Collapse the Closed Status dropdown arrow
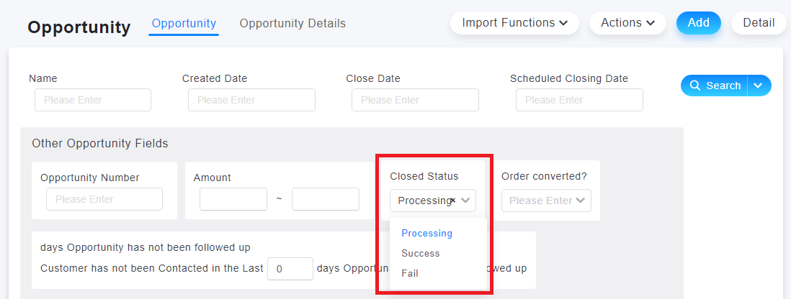The width and height of the screenshot is (791, 299). 465,201
